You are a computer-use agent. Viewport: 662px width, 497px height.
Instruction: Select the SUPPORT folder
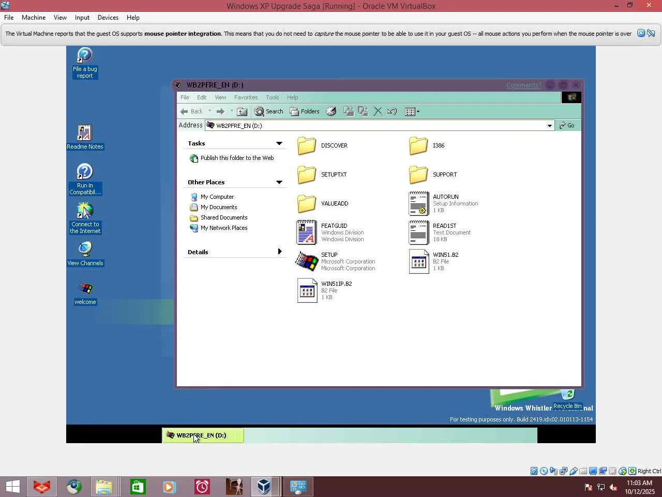pos(433,174)
